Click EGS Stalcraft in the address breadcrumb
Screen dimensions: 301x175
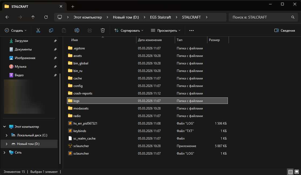point(160,17)
